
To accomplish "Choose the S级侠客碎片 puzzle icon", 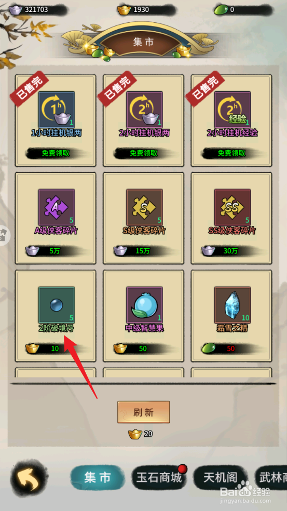I will (144, 207).
